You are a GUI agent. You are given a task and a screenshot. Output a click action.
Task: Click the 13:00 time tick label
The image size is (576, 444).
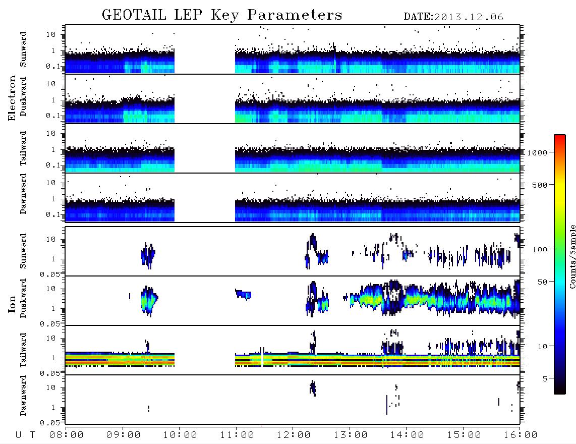351,435
